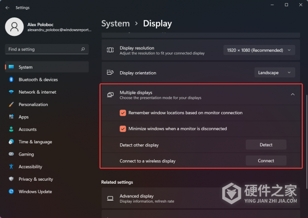The image size is (308, 218).
Task: Click the Advanced display monitor icon
Action: point(110,199)
